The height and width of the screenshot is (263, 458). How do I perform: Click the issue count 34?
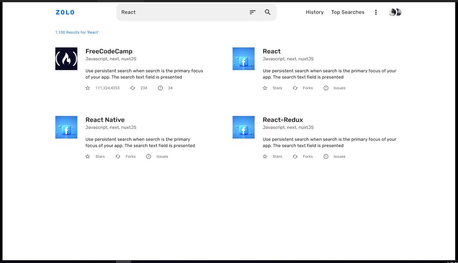click(170, 88)
